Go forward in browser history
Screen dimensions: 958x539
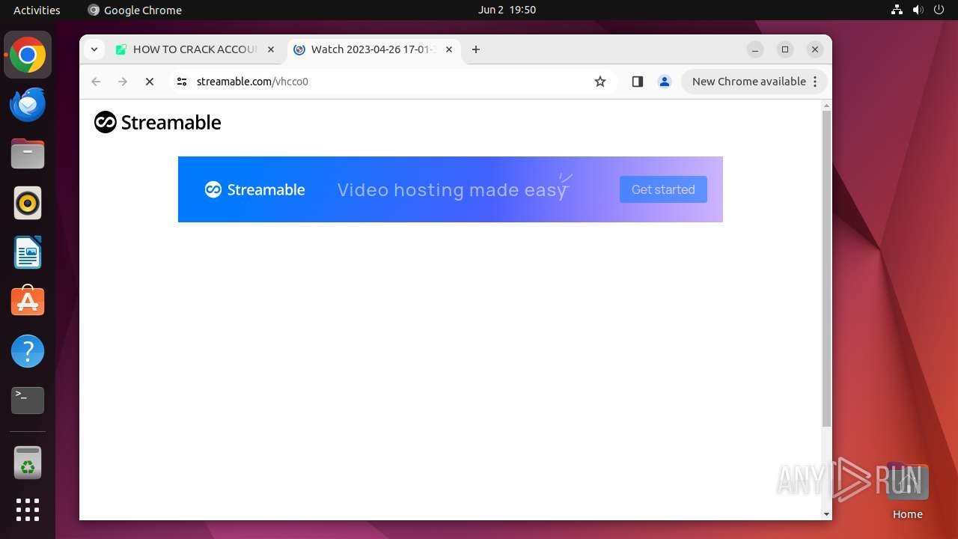click(x=123, y=82)
